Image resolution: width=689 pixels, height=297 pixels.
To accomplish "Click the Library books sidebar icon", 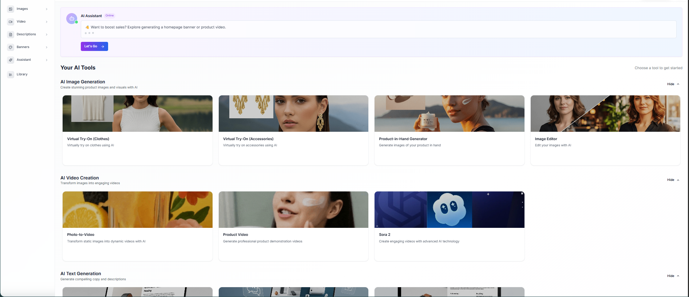I will pyautogui.click(x=11, y=74).
